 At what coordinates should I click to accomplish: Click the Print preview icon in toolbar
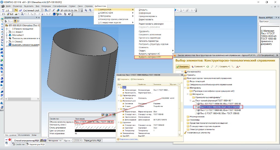tap(22, 14)
